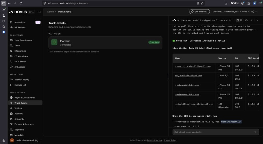Bookmark this page star icon
Screen dimensions: 263x144
click(x=202, y=3)
